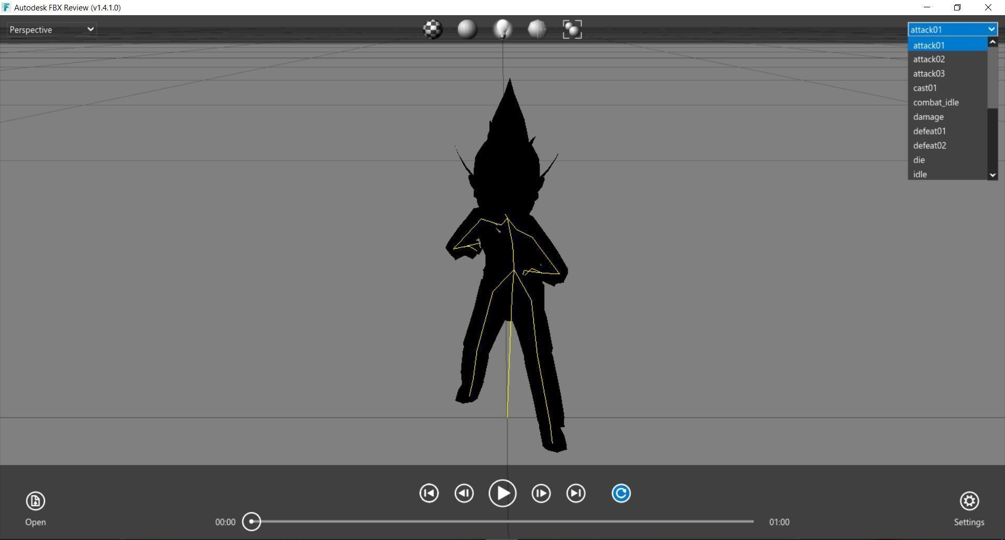Choose die from the take list
The image size is (1005, 540).
click(947, 160)
